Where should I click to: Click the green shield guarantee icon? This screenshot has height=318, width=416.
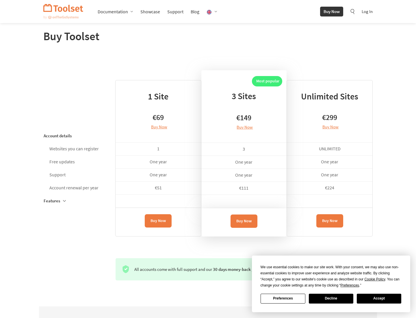126,269
